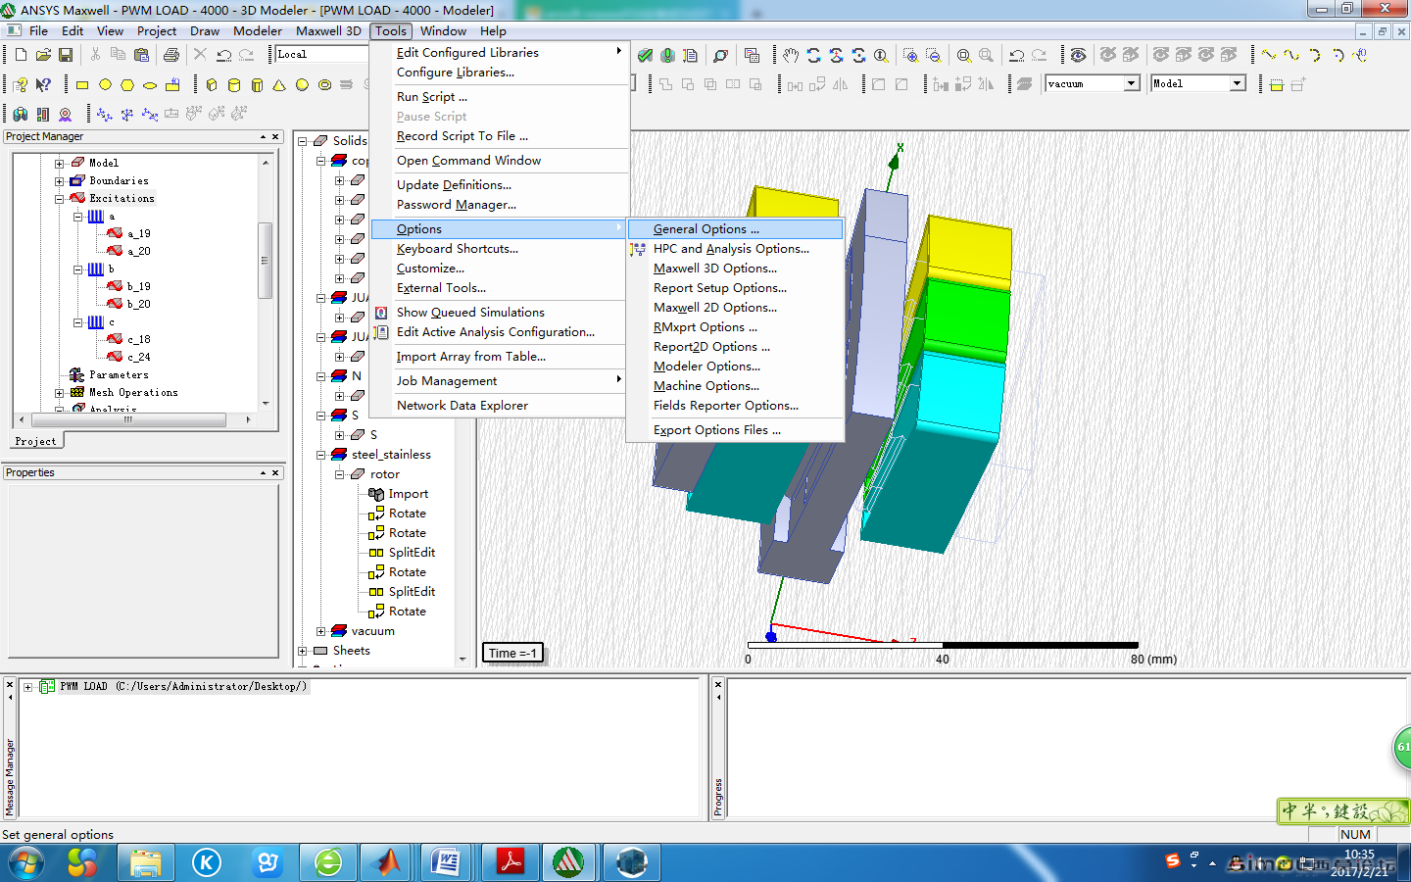Select the Draw ellipse tool
Viewport: 1411px width, 882px height.
coord(150,85)
